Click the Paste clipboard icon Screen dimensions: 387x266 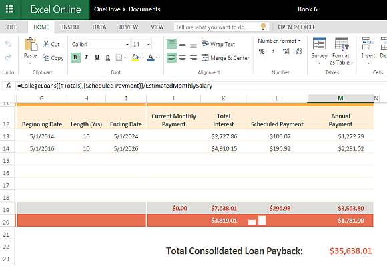pos(31,45)
